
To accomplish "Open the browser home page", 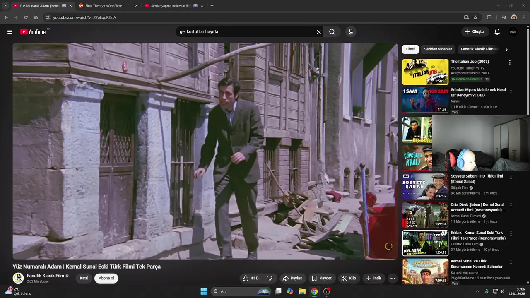I will (36, 17).
